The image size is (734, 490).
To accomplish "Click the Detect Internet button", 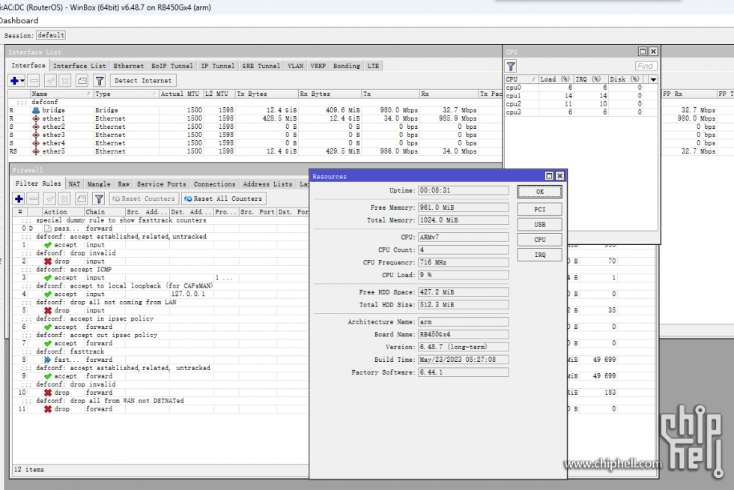I will point(143,81).
